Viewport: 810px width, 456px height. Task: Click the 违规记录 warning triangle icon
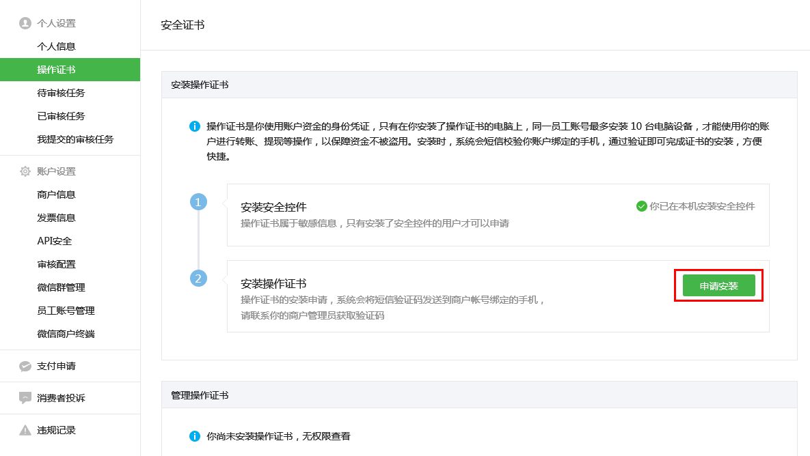(25, 430)
